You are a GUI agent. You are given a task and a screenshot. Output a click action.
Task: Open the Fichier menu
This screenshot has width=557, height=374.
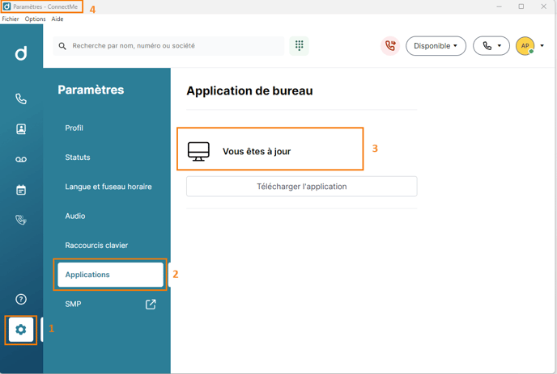pyautogui.click(x=11, y=19)
